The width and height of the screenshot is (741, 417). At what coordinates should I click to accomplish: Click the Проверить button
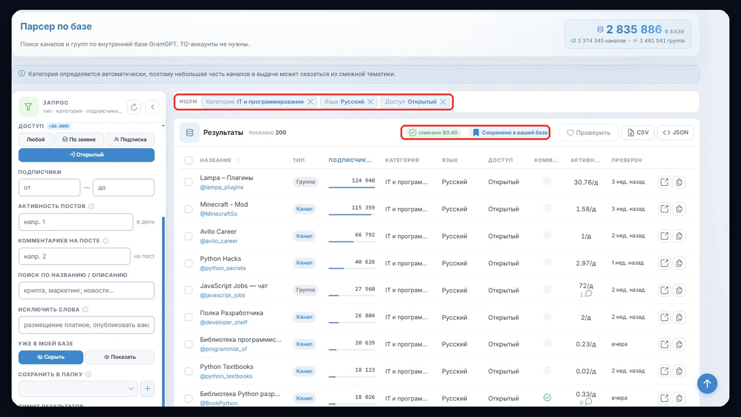pyautogui.click(x=589, y=133)
